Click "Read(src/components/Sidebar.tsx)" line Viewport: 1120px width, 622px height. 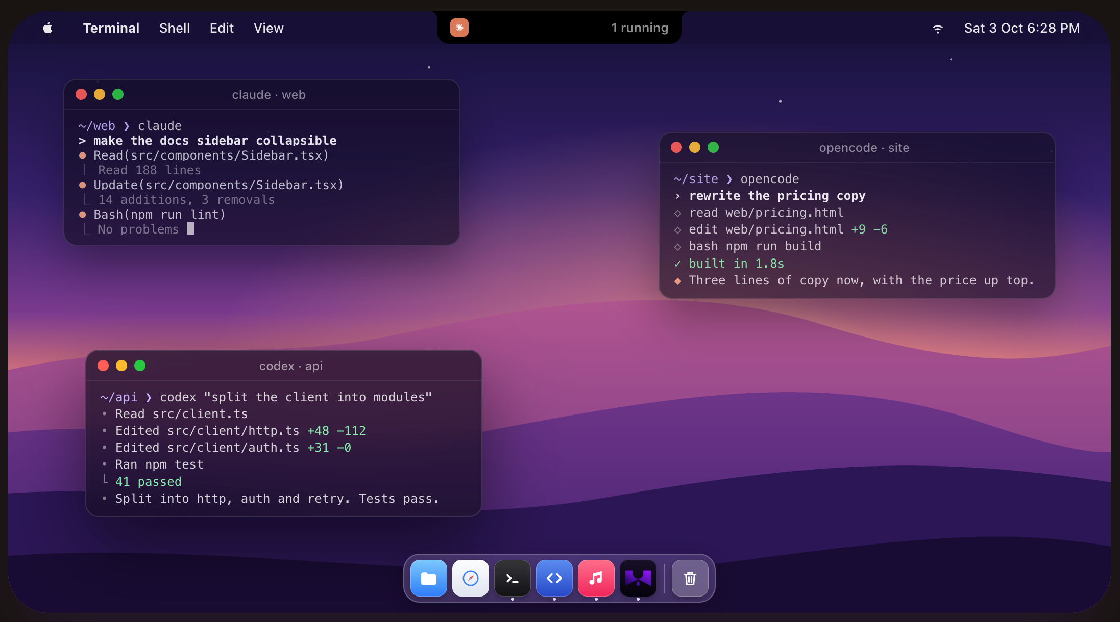click(x=204, y=155)
